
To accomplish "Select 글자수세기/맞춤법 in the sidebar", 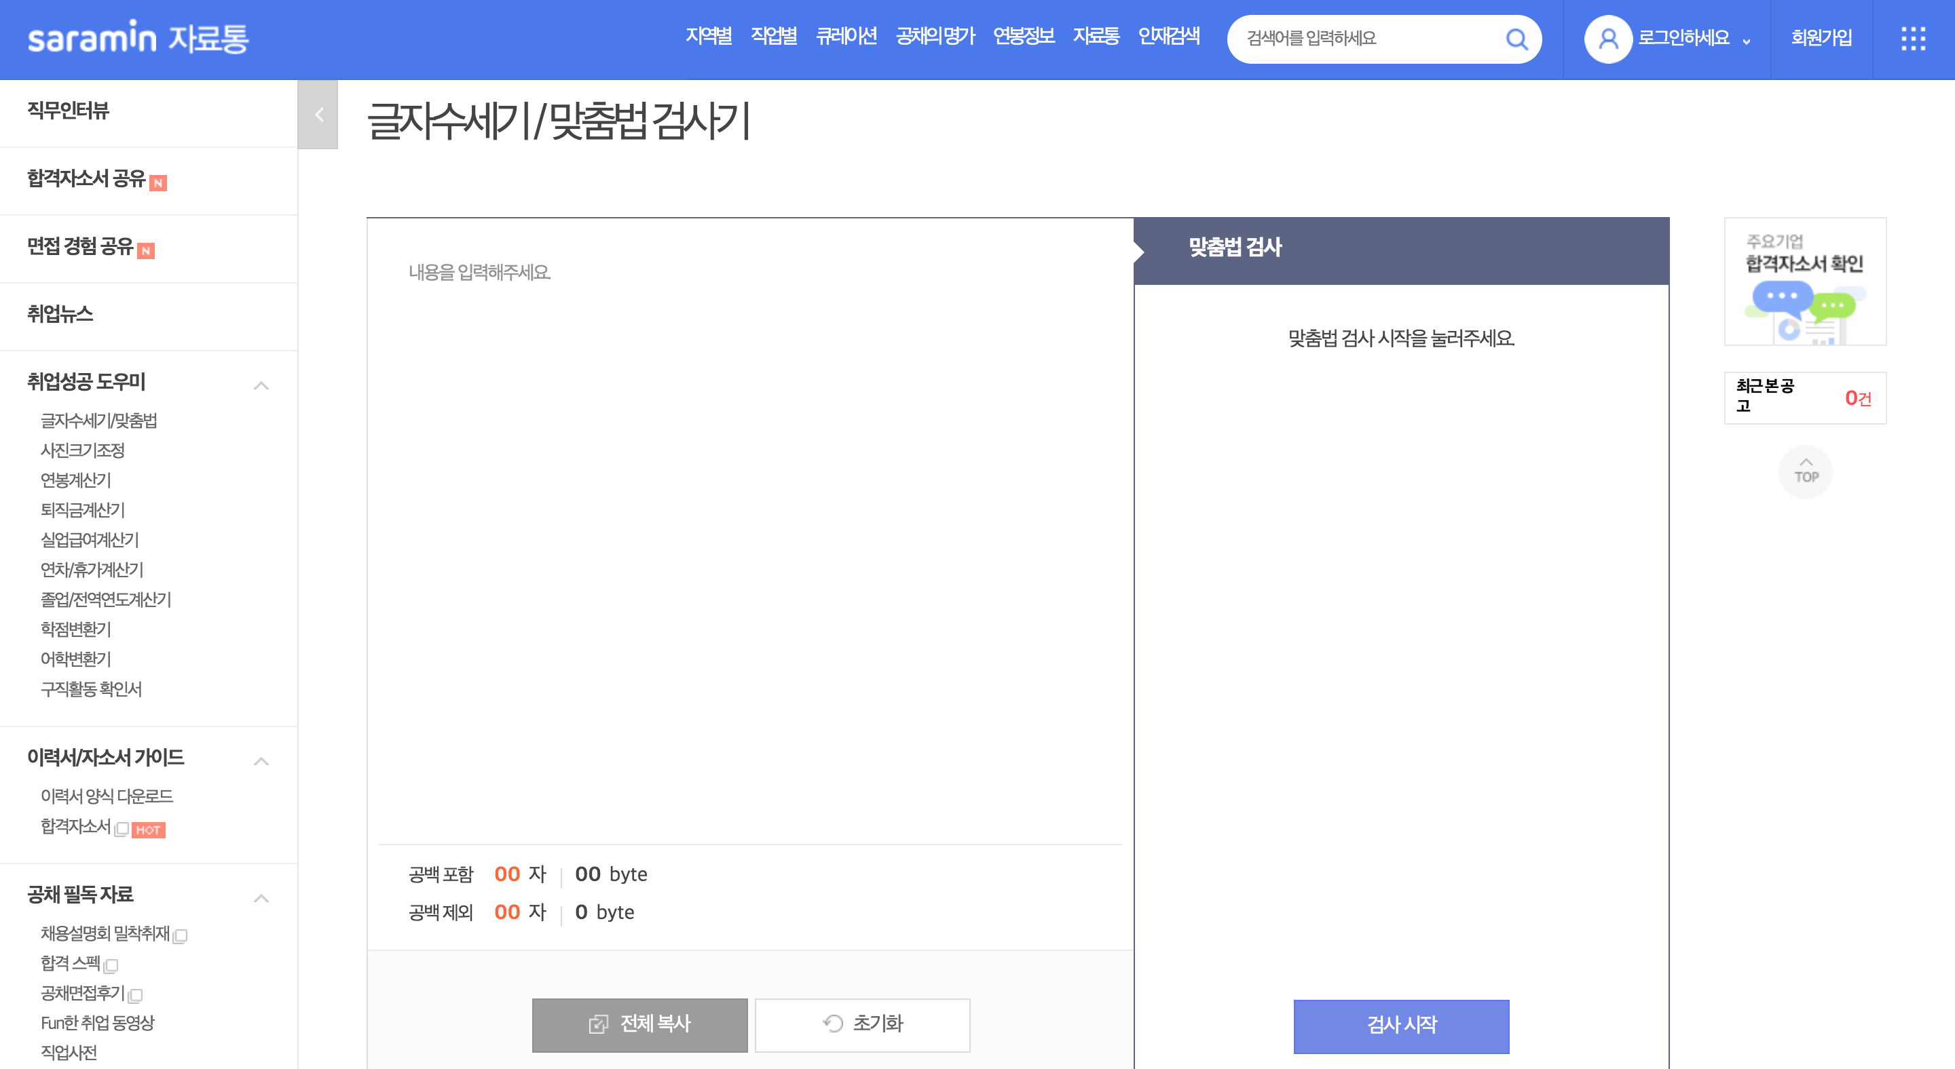I will 98,421.
